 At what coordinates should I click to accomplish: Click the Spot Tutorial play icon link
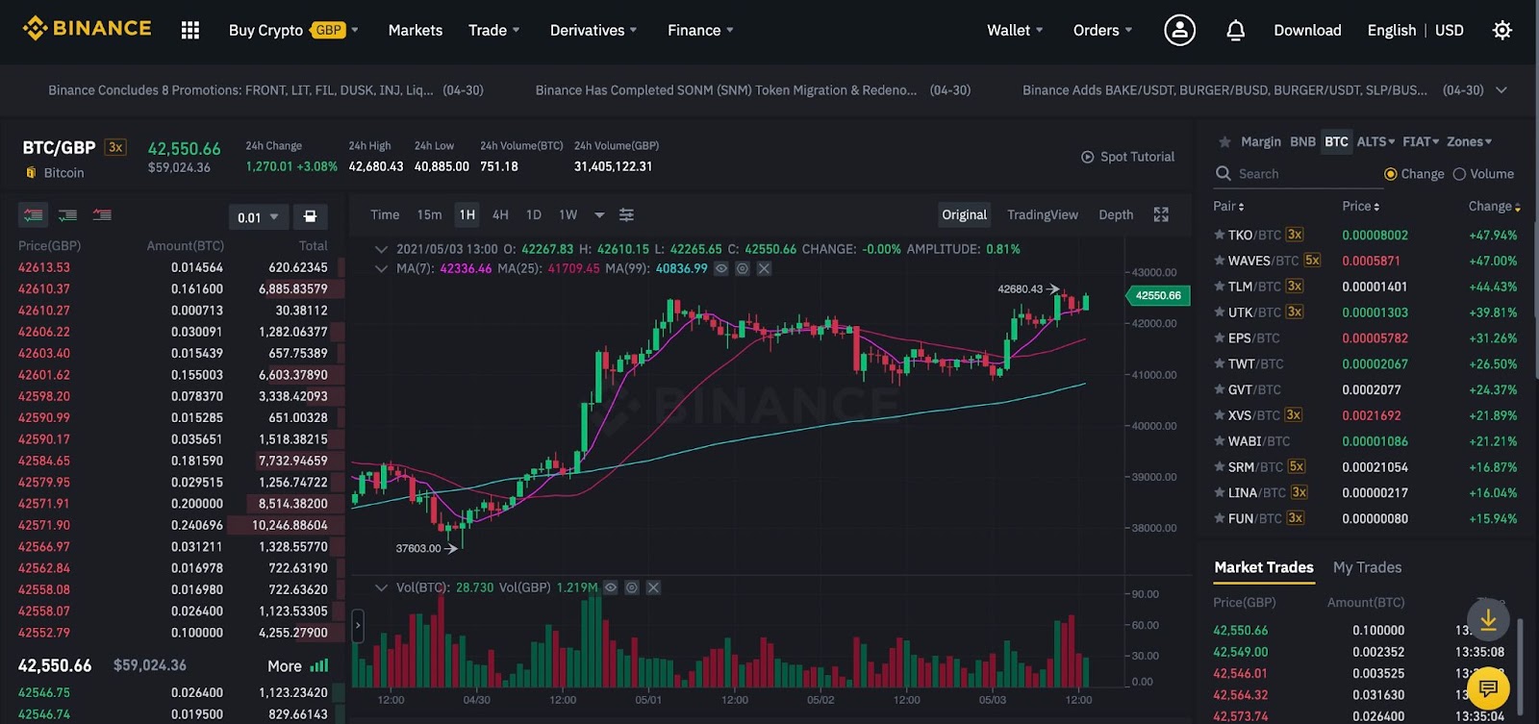(1127, 157)
